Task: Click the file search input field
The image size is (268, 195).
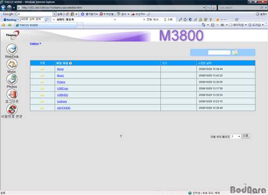Action: [x=219, y=52]
